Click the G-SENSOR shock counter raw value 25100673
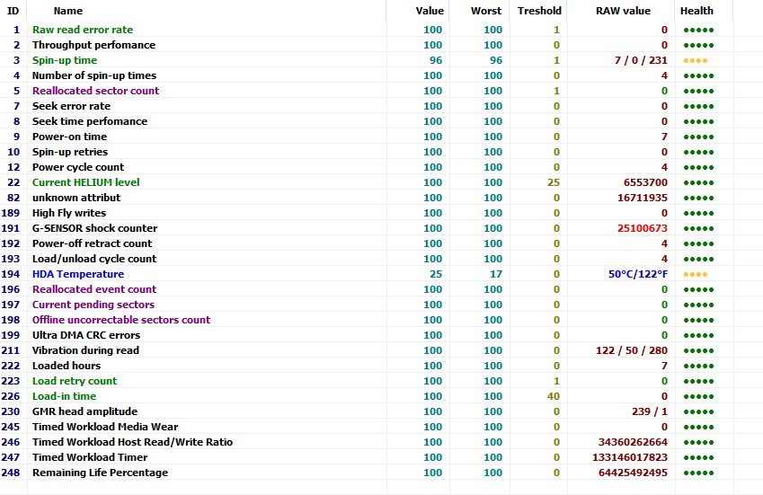763x495 pixels. pos(643,228)
